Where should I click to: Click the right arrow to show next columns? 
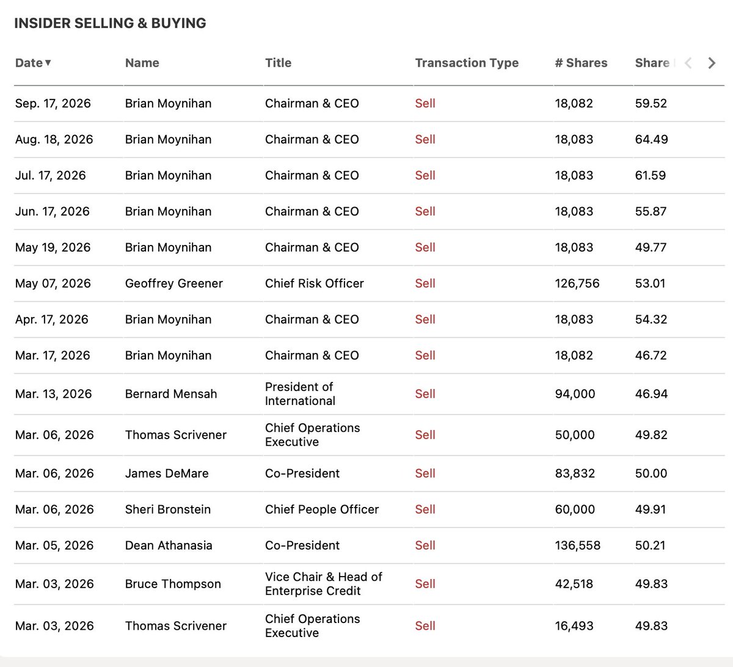[x=712, y=63]
